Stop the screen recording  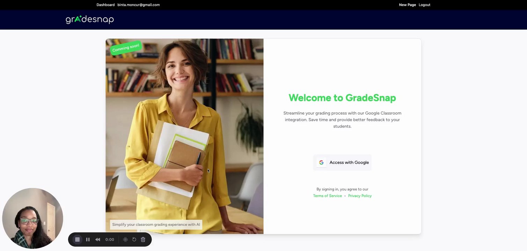78,239
